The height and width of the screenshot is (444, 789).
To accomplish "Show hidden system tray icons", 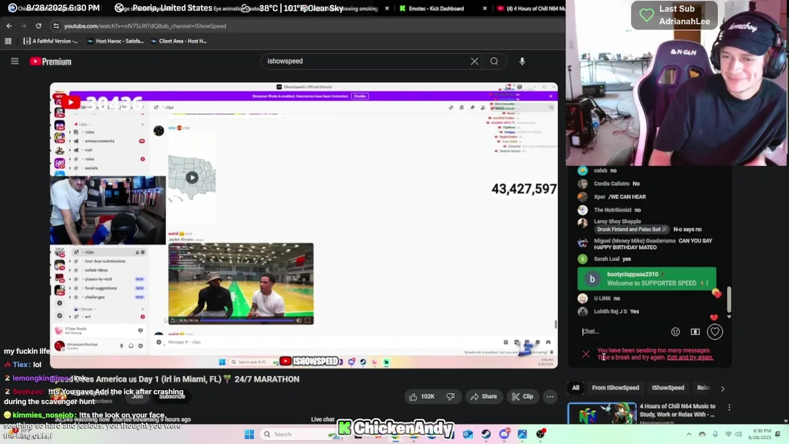I will 689,434.
